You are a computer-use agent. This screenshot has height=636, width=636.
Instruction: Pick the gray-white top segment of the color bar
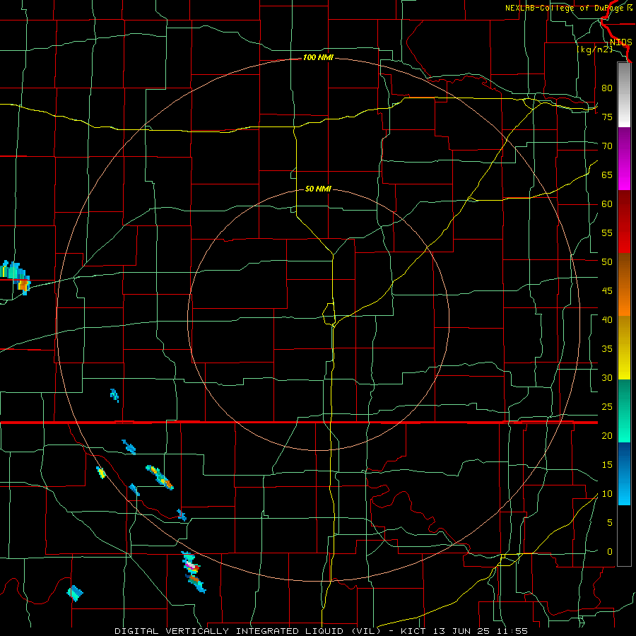pyautogui.click(x=624, y=95)
